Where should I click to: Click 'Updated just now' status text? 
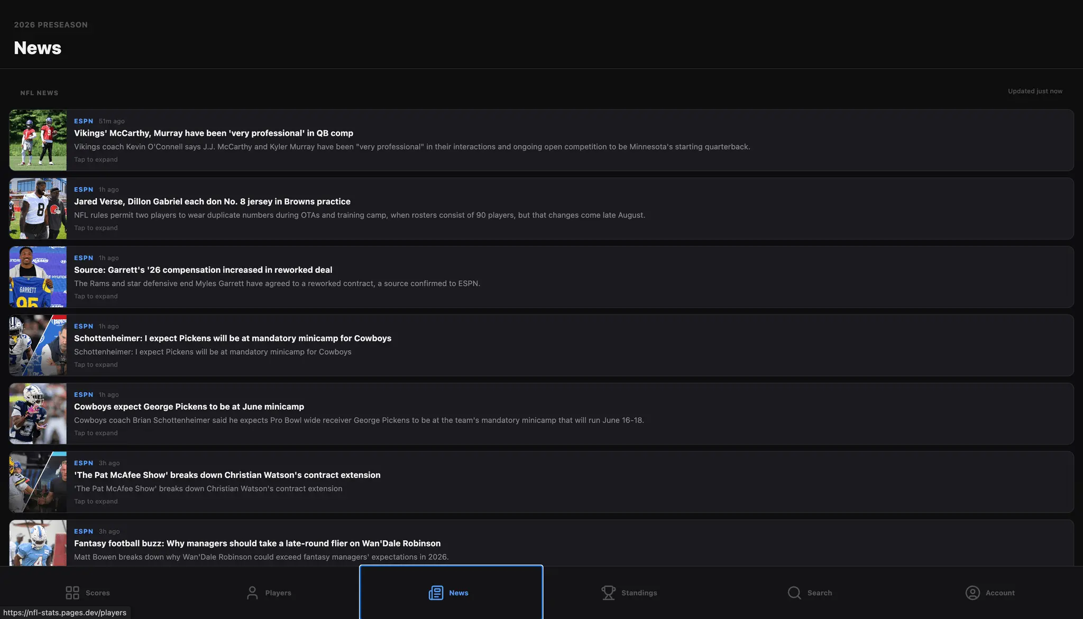click(x=1035, y=91)
